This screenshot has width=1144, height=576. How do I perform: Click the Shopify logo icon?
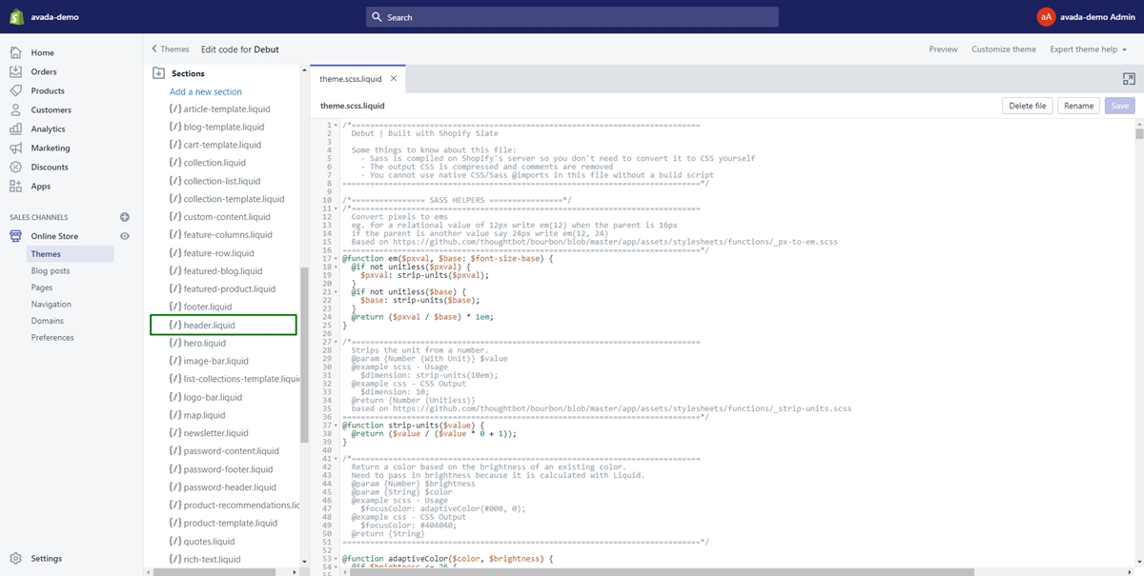point(16,16)
